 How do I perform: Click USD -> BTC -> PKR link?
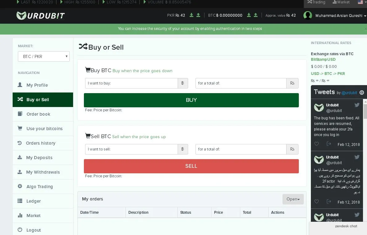click(328, 73)
